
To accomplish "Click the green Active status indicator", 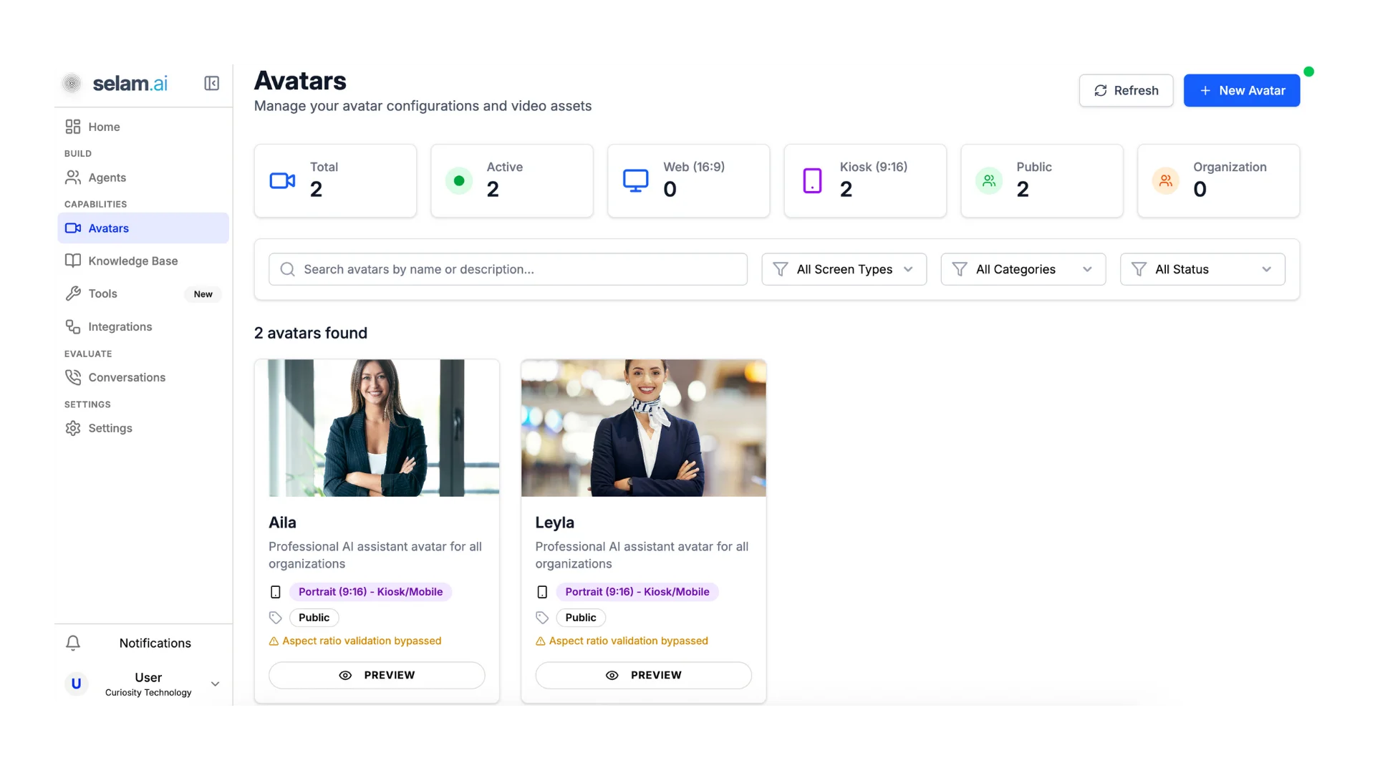I will pyautogui.click(x=459, y=180).
